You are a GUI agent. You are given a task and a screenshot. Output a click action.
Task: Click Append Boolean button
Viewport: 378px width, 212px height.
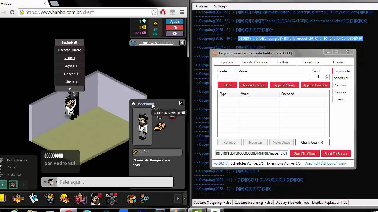(x=315, y=85)
